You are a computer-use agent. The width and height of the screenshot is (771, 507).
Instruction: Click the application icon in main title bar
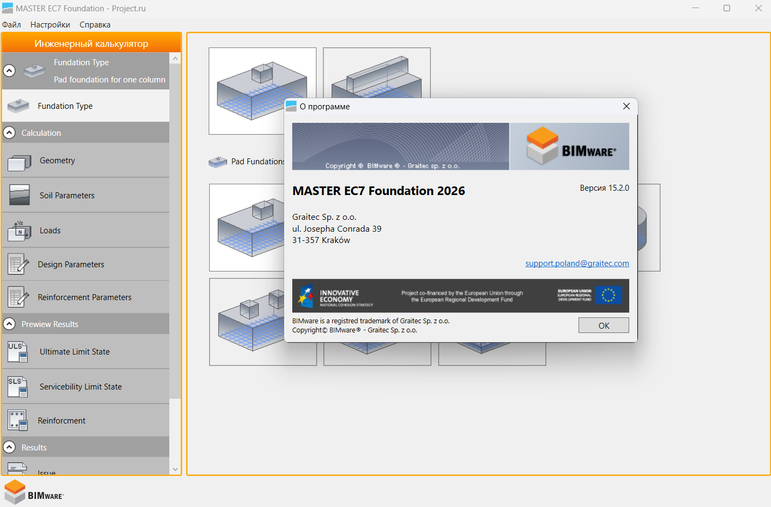8,8
